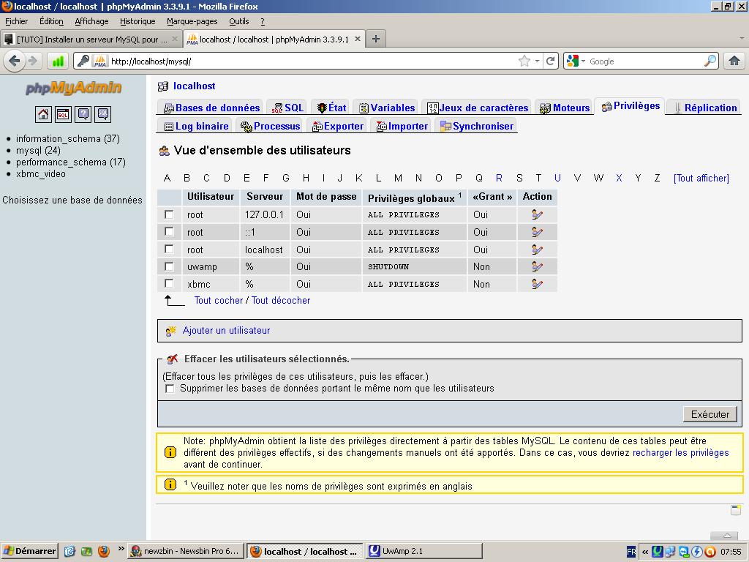The width and height of the screenshot is (749, 562).
Task: Filter users by letter R
Action: tap(499, 178)
